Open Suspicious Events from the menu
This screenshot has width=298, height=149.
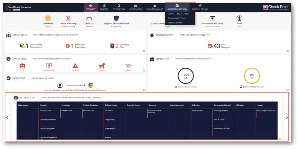(176, 18)
